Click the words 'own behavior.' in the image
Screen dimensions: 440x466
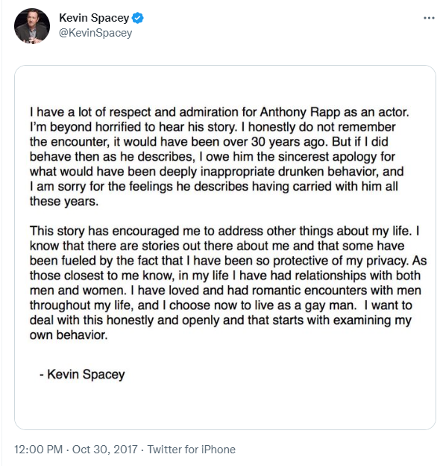(69, 335)
